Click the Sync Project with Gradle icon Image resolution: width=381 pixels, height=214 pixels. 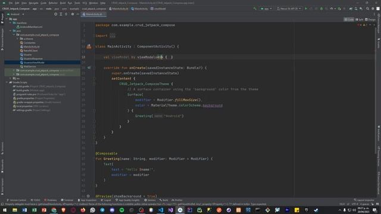click(x=351, y=8)
